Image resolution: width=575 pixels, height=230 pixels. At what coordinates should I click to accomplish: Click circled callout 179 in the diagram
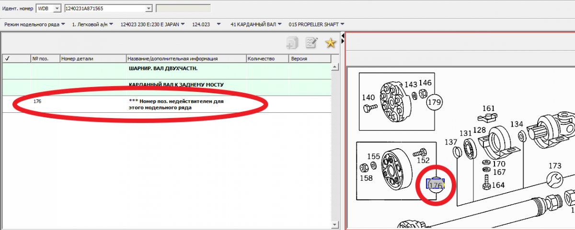click(x=434, y=102)
